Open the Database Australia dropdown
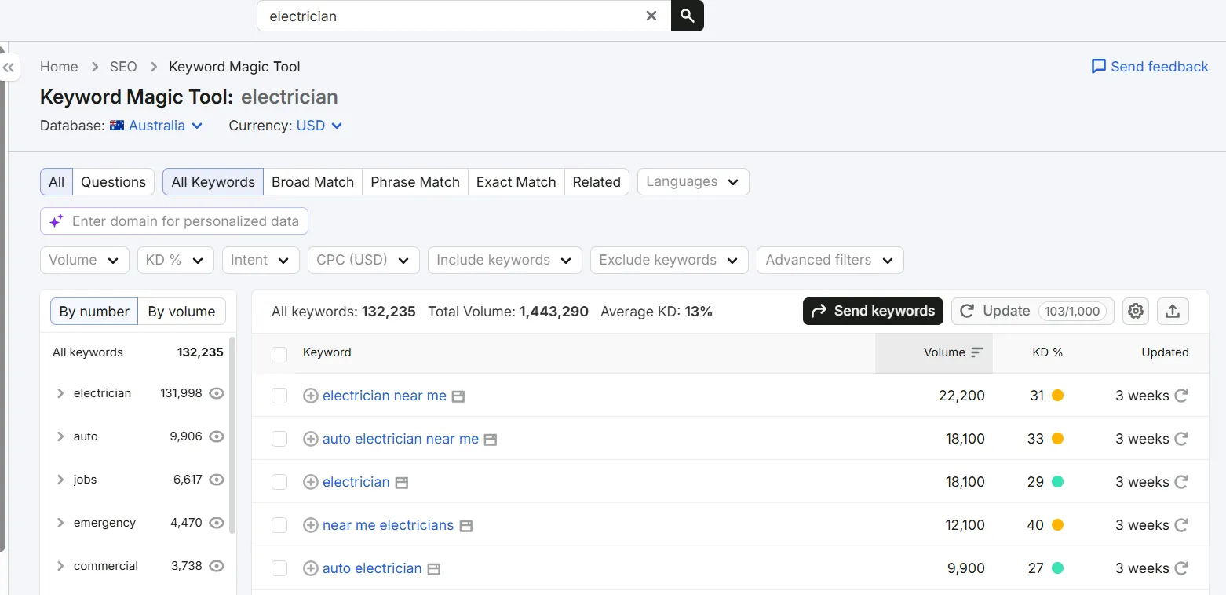Viewport: 1226px width, 595px height. click(x=156, y=126)
